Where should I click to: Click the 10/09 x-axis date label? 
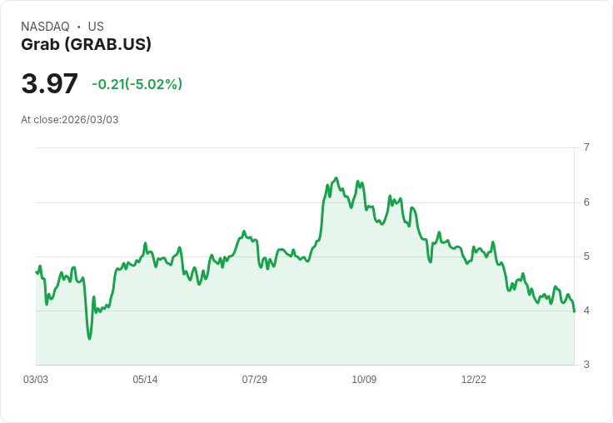tap(364, 380)
